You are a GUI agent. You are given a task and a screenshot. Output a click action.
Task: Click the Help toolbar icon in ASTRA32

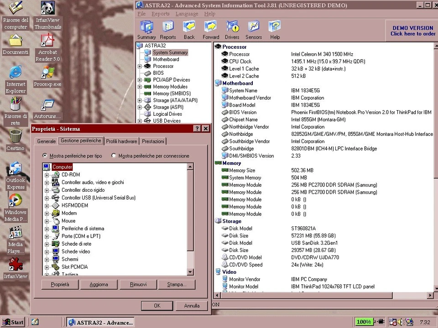(275, 27)
